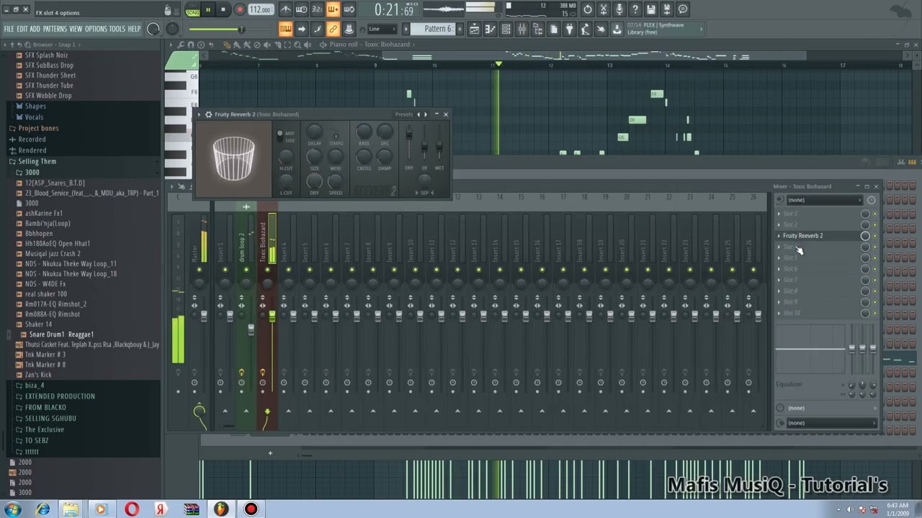
Task: Open EXTENDED PRODUCTION folder in browser
Action: [x=60, y=396]
